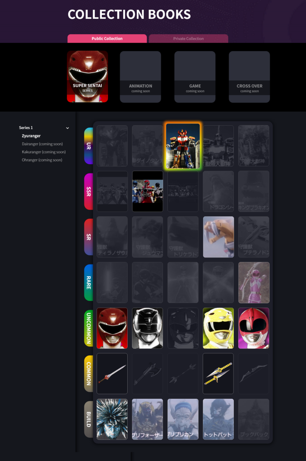Viewport: 306px width, 461px height.
Task: Select the UR rarity rainbow label
Action: pyautogui.click(x=89, y=146)
